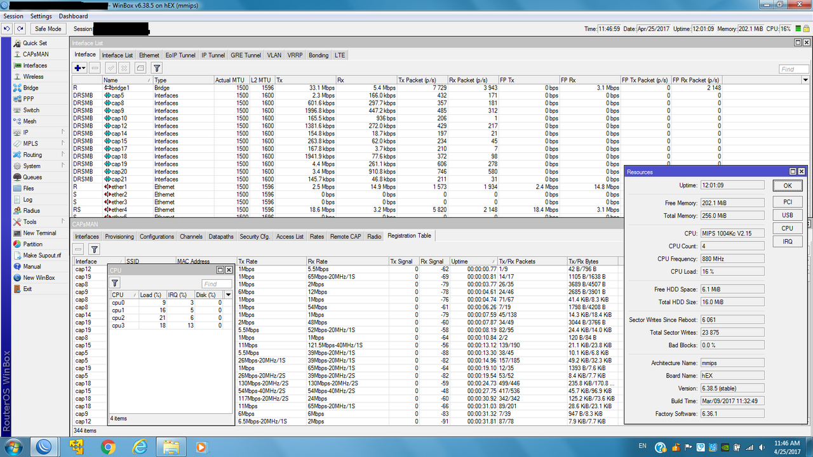Click Filter funnel in CPU window
813x457 pixels.
pyautogui.click(x=115, y=283)
